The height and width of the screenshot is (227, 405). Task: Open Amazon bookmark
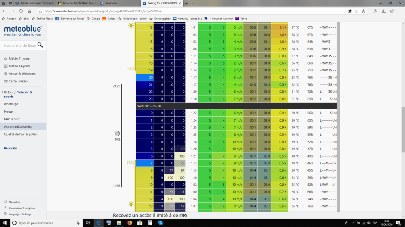[x=9, y=19]
